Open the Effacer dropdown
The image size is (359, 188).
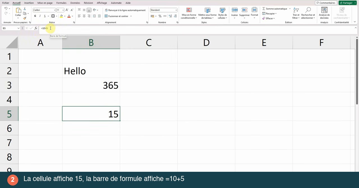pyautogui.click(x=269, y=18)
